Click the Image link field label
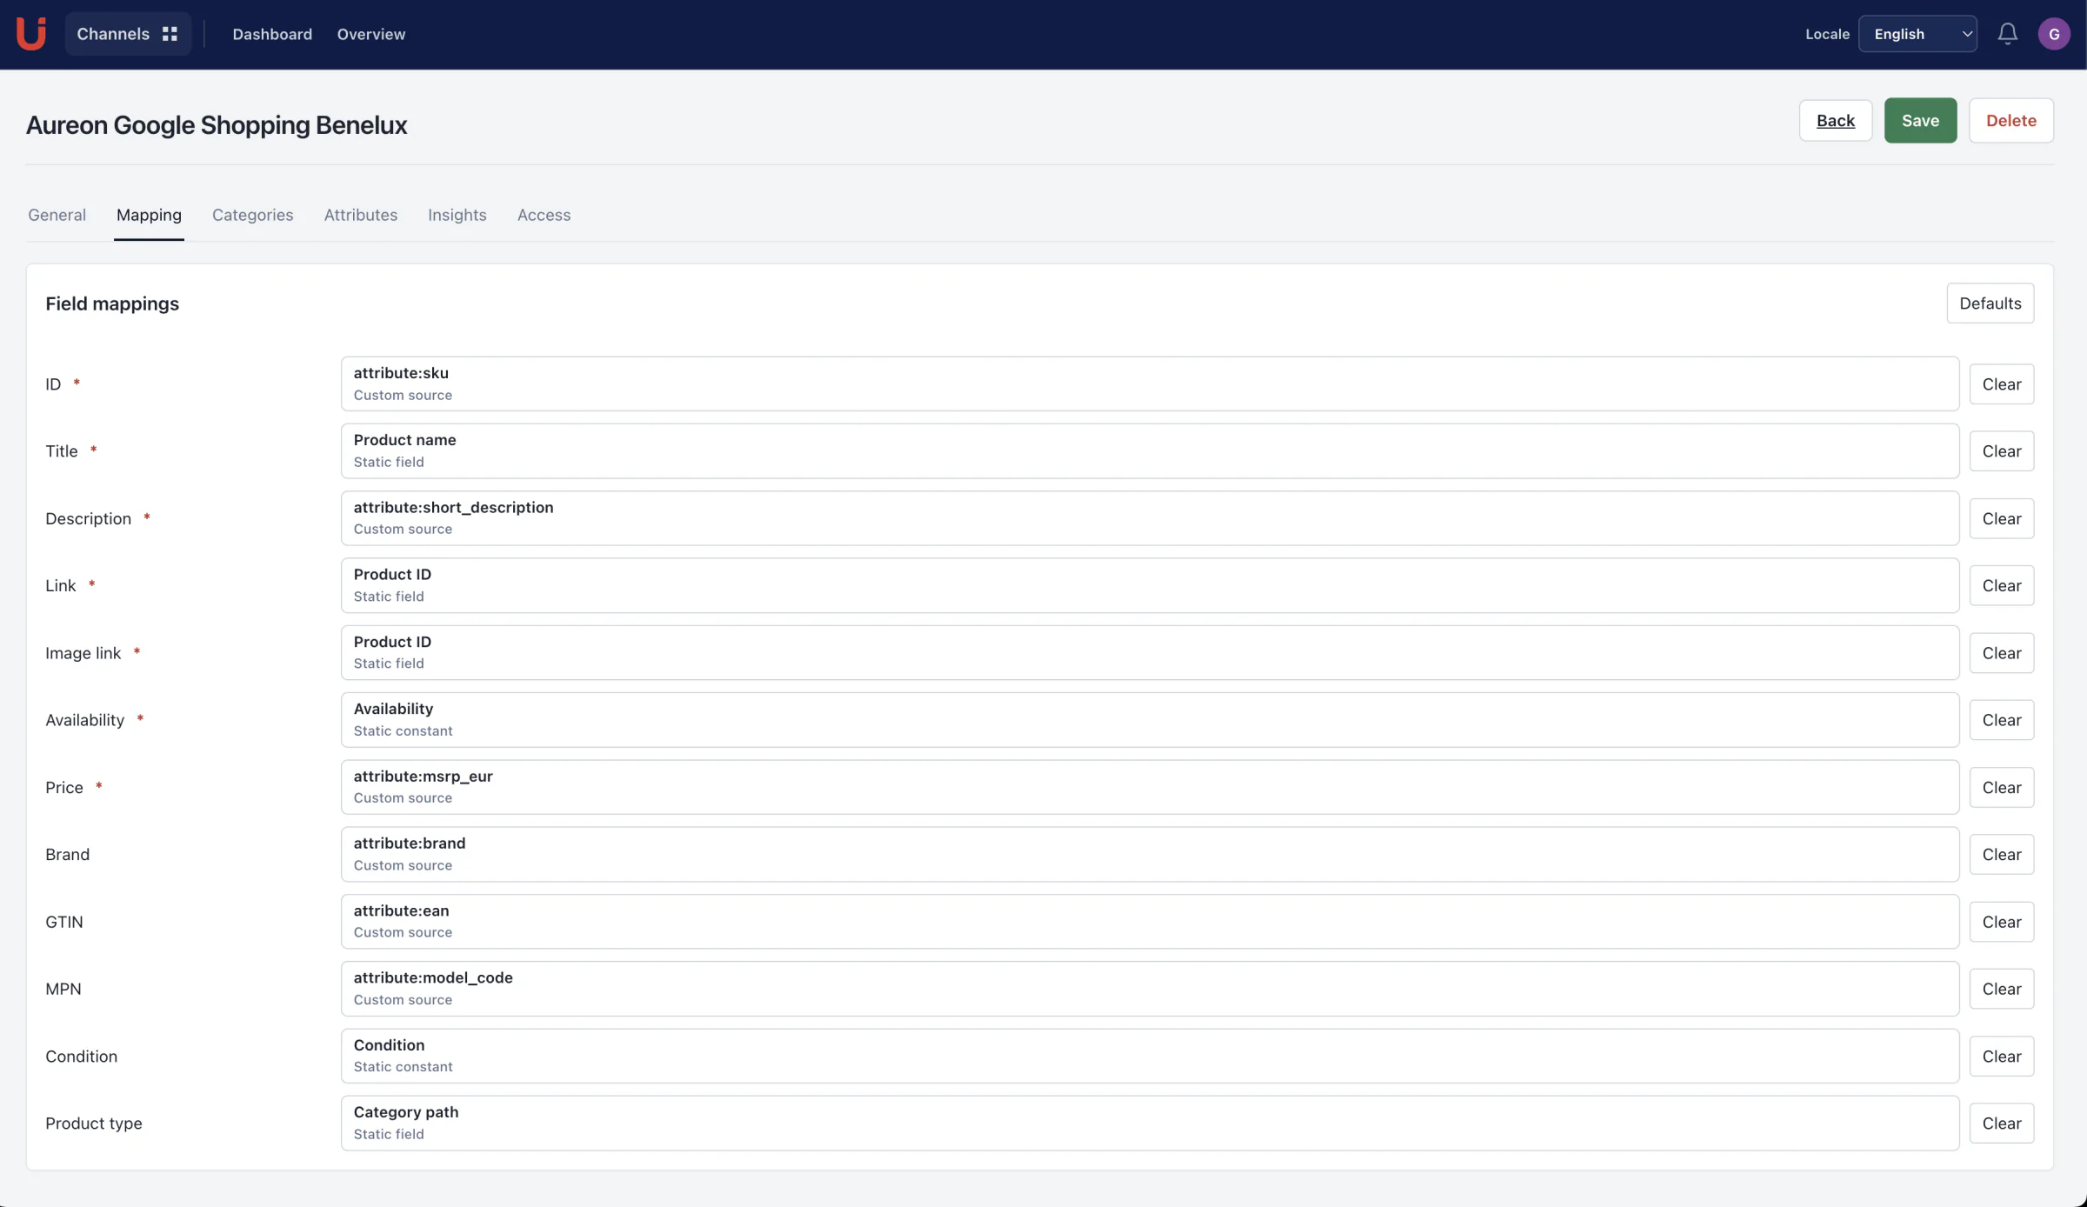 83,653
